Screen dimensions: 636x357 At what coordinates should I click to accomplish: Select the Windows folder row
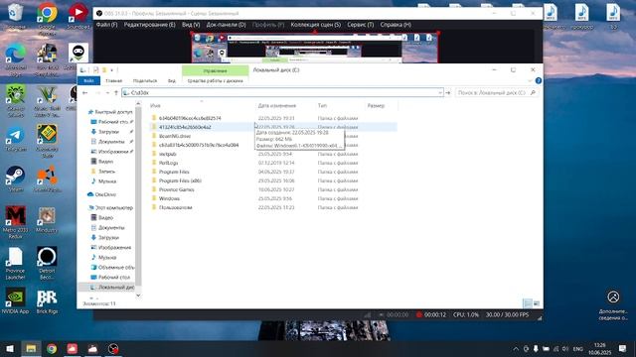pos(274,198)
